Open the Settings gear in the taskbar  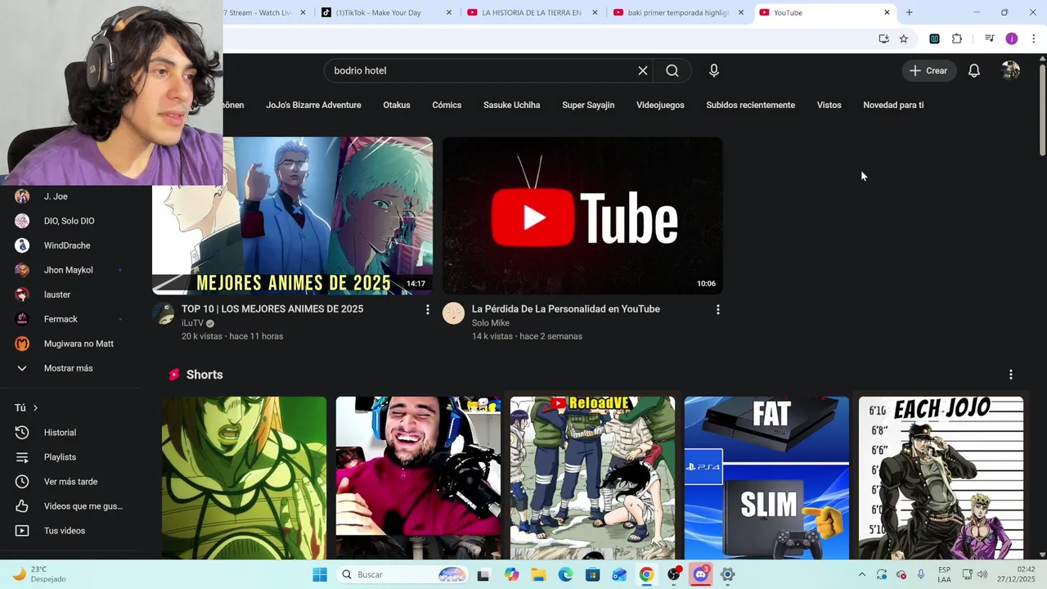click(x=728, y=574)
